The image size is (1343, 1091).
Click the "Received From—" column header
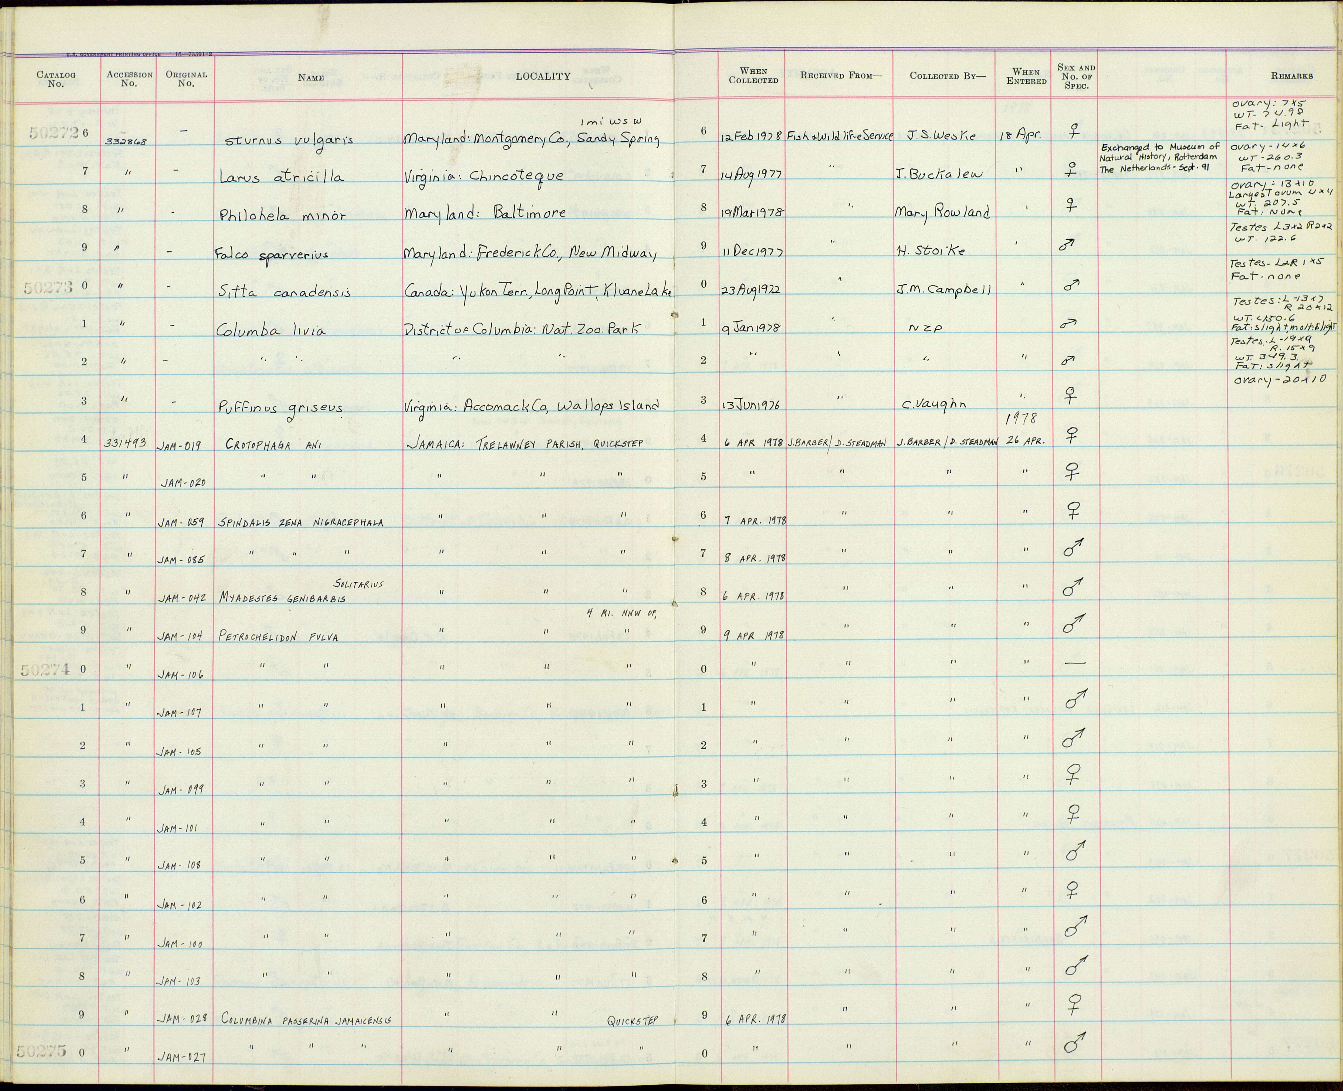coord(841,75)
